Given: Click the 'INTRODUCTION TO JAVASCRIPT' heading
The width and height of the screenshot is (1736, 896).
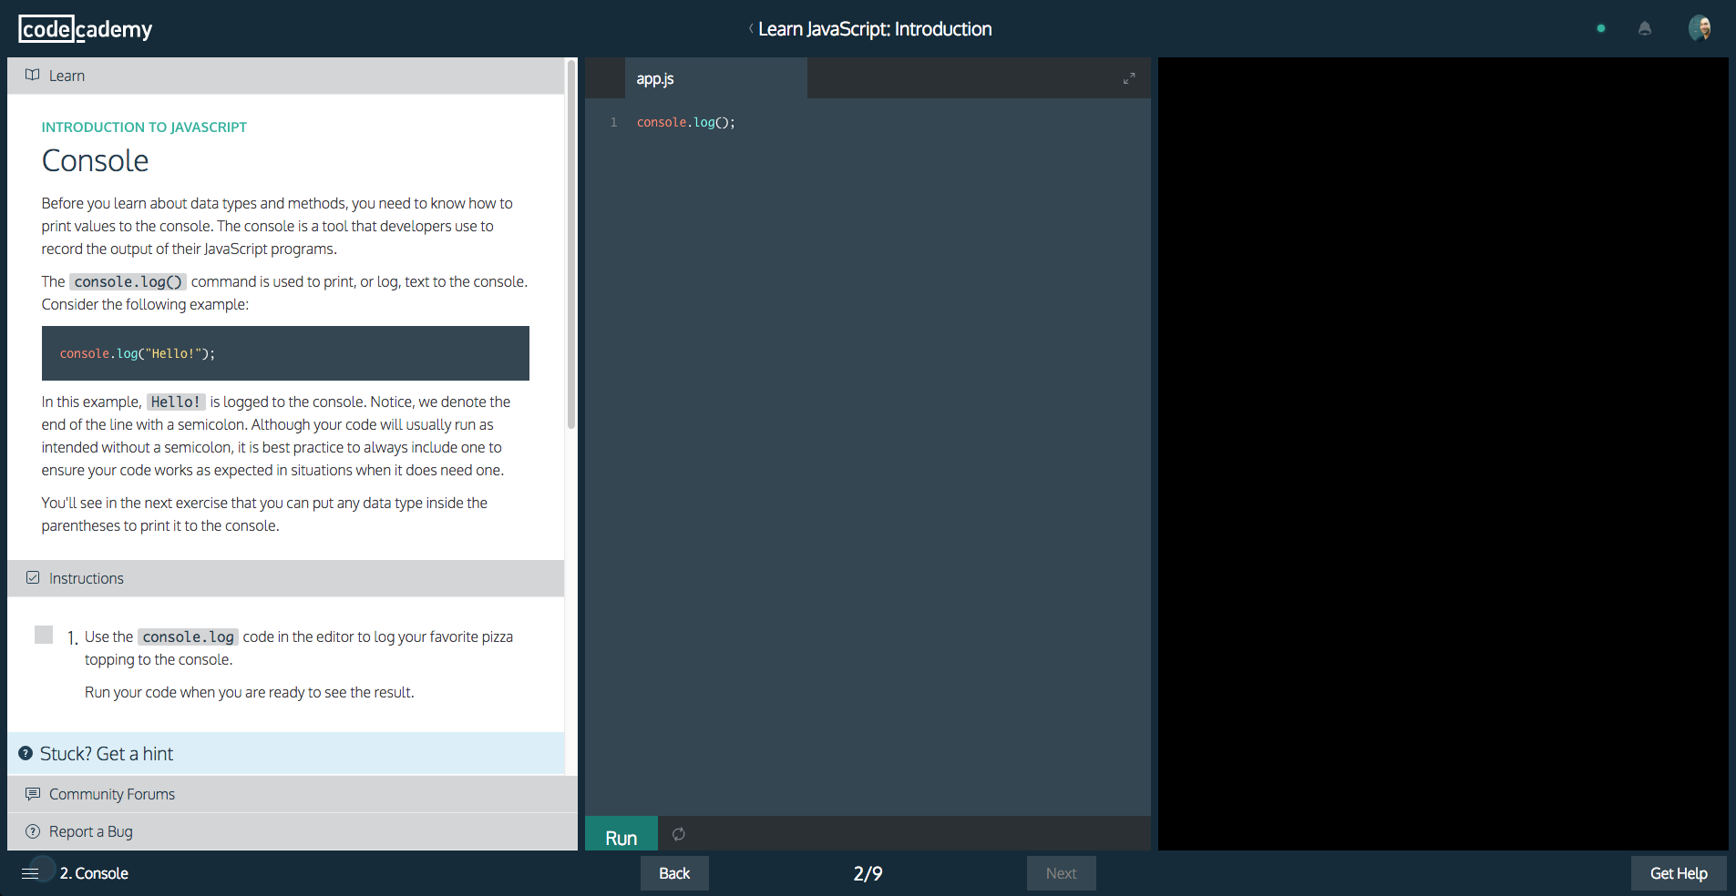Looking at the screenshot, I should tap(144, 127).
